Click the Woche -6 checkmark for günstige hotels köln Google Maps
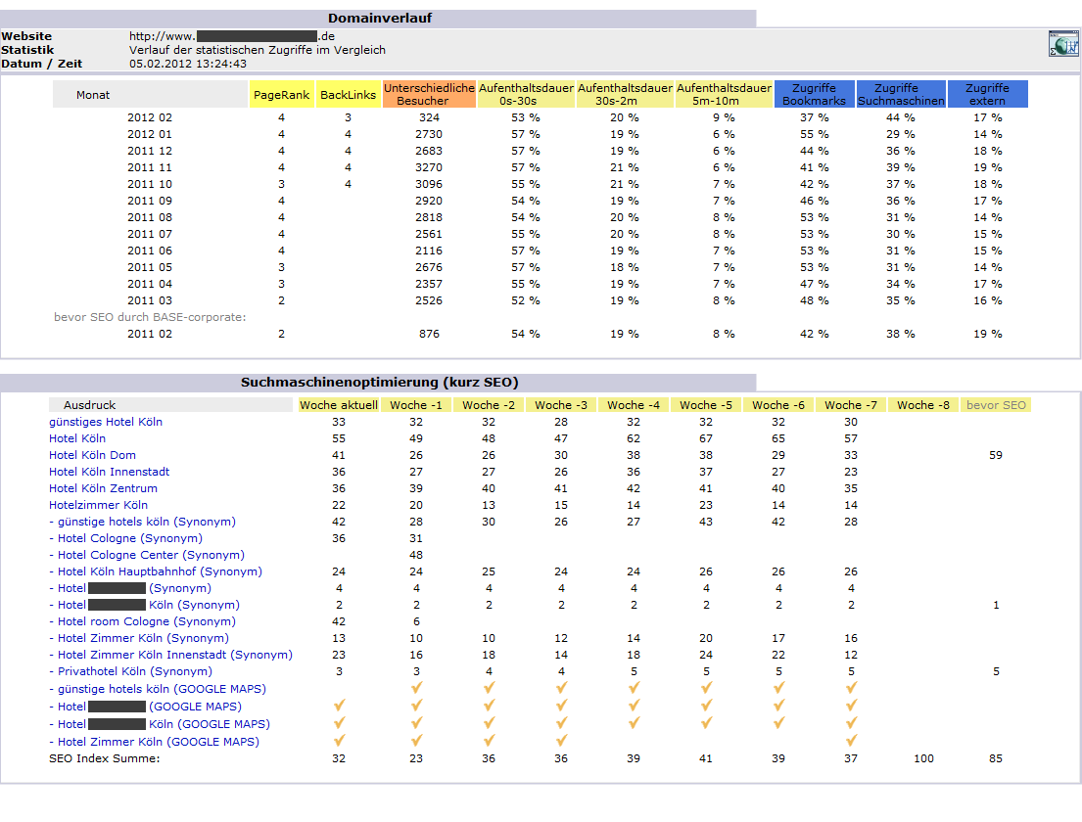This screenshot has width=1082, height=822. pyautogui.click(x=778, y=688)
